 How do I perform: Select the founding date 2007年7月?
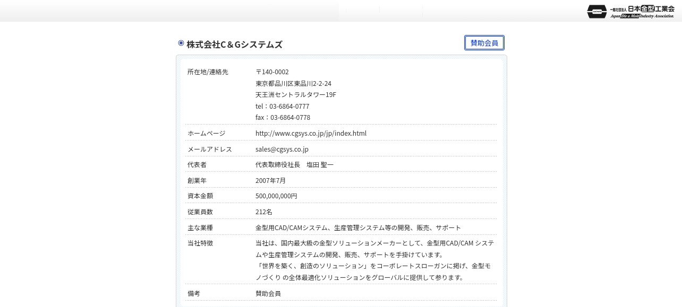(270, 180)
